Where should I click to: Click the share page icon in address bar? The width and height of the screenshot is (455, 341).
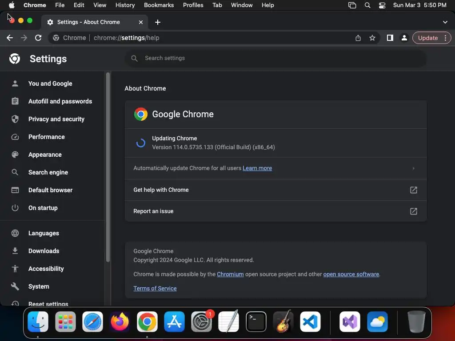click(x=358, y=38)
